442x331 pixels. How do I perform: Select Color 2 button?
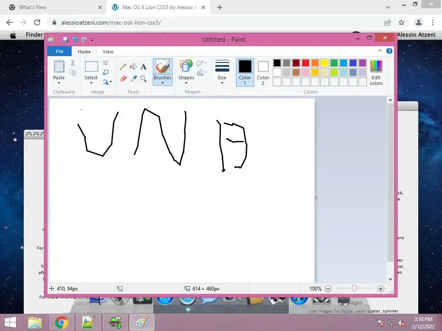coord(263,72)
